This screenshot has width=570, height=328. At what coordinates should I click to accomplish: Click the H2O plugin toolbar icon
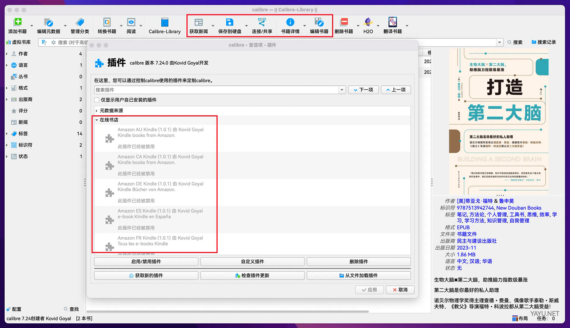tap(368, 22)
